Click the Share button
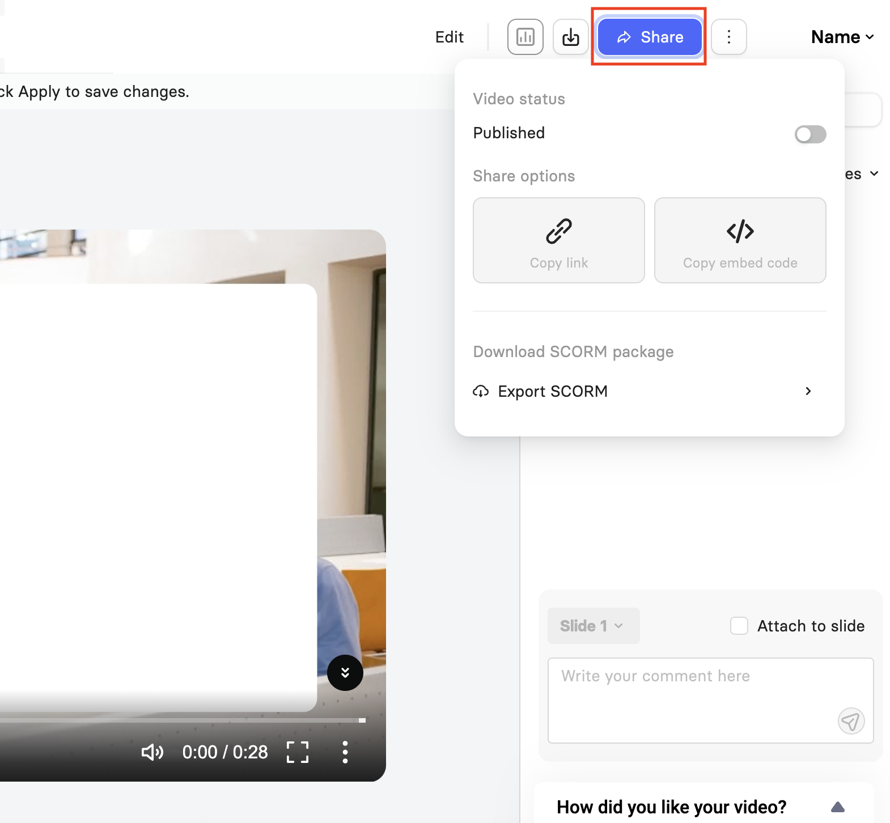 click(x=650, y=37)
